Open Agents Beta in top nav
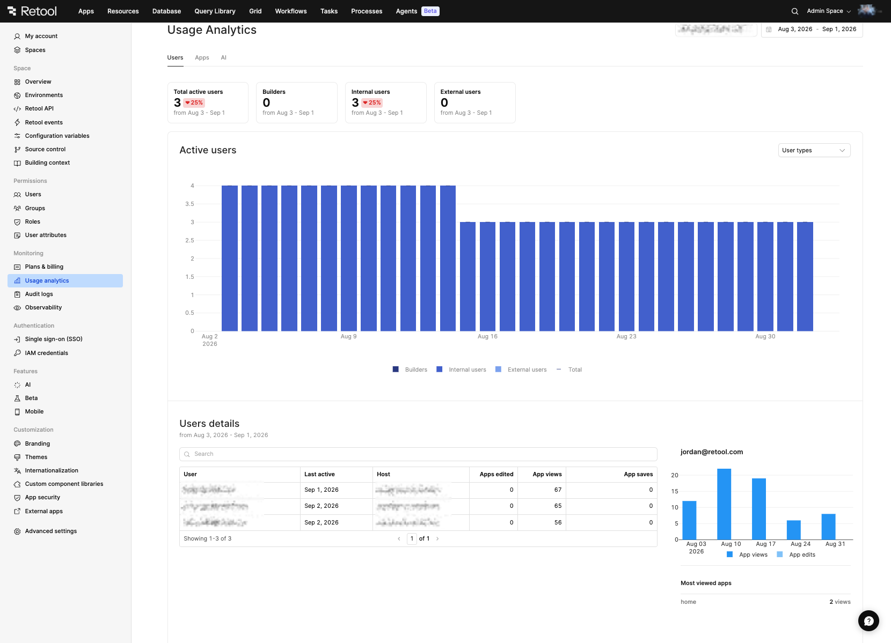This screenshot has height=643, width=891. tap(417, 11)
